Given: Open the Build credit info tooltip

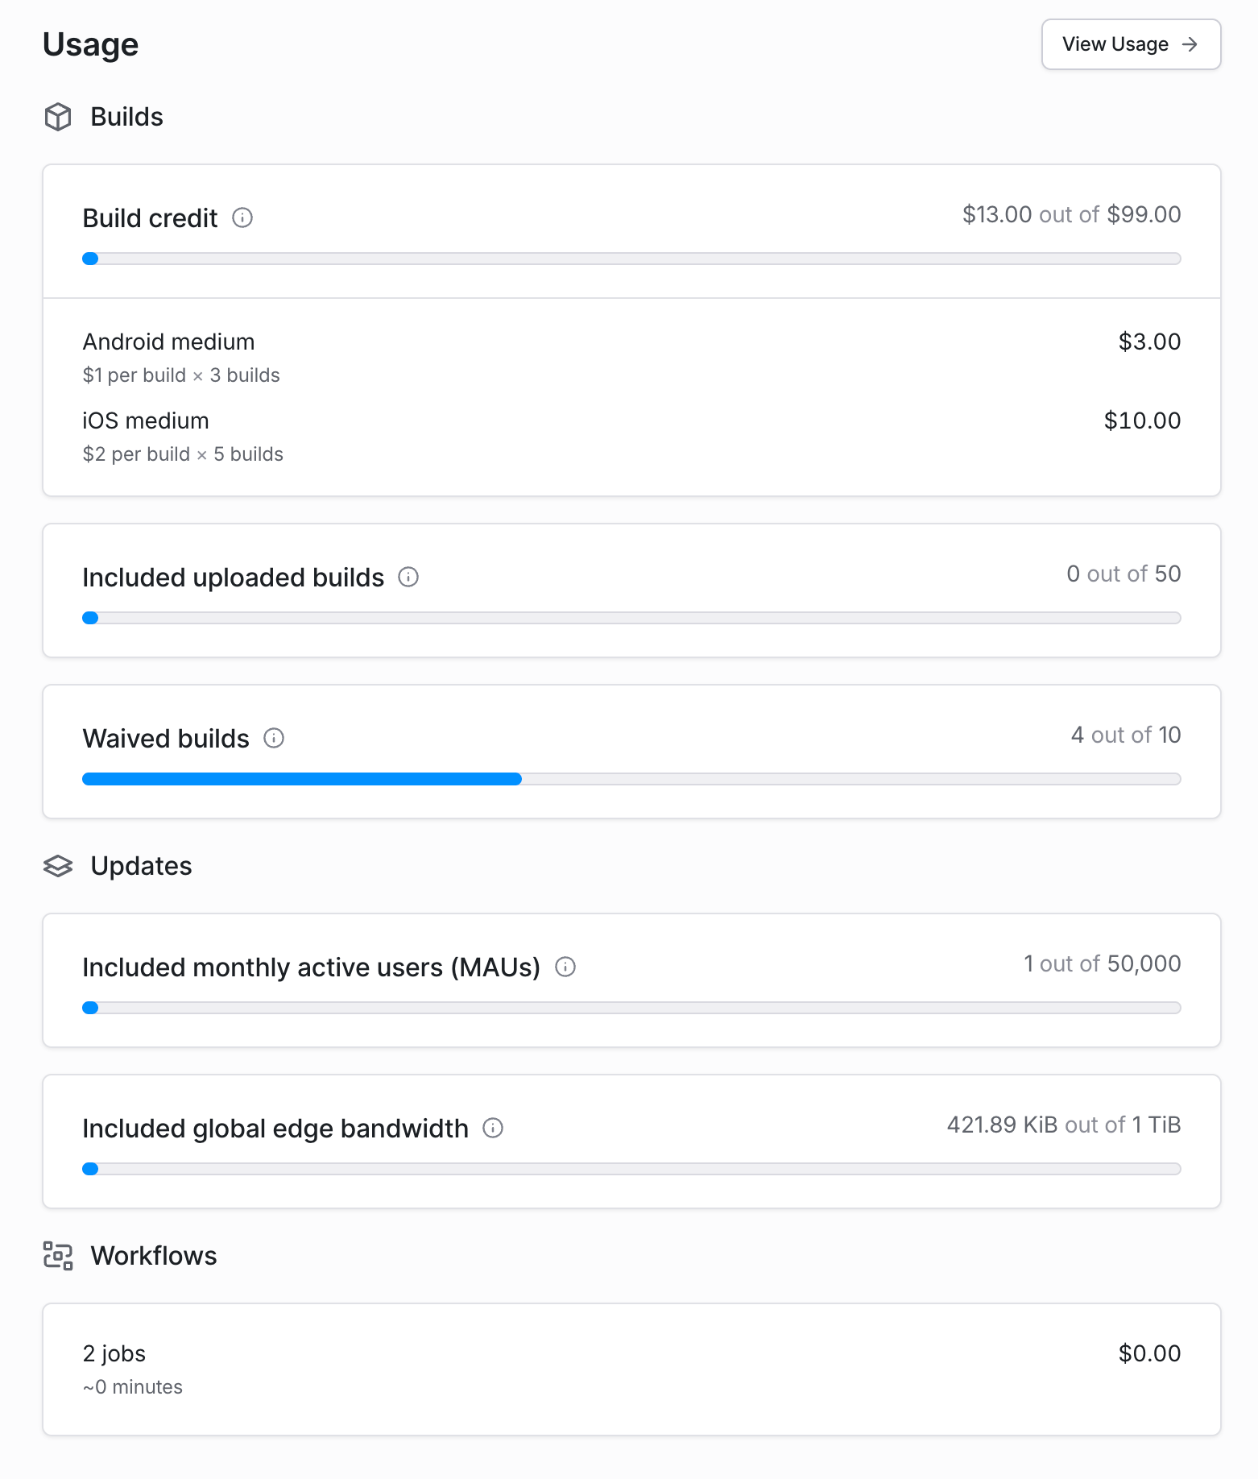Looking at the screenshot, I should (243, 217).
